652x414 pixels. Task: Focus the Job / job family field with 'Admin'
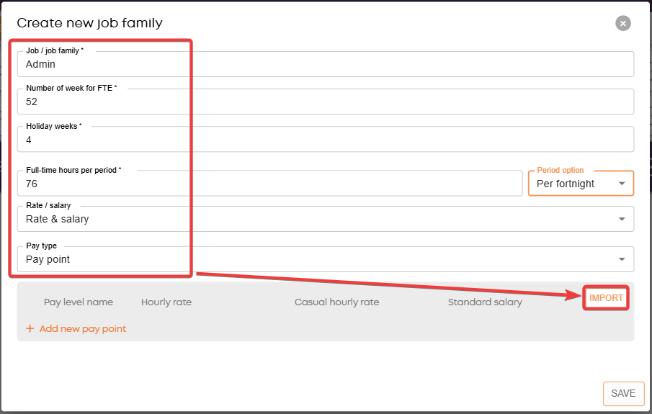click(x=324, y=64)
